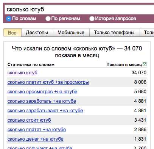Open сколько заработать на ютубе link

[x=42, y=101]
